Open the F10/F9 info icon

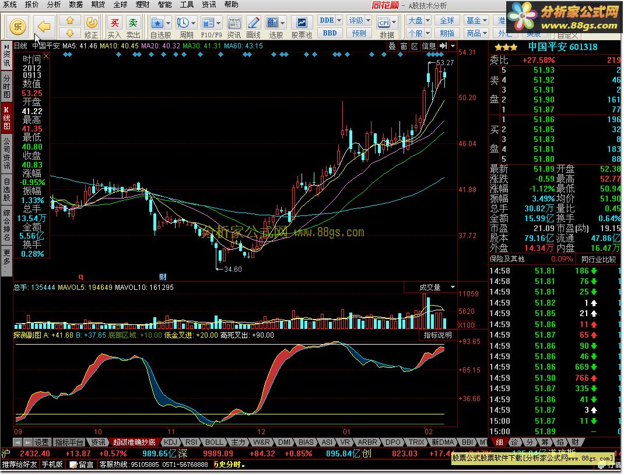click(208, 23)
